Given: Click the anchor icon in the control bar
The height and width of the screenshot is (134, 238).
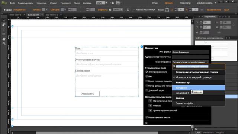Looking at the screenshot, I should click(128, 10).
